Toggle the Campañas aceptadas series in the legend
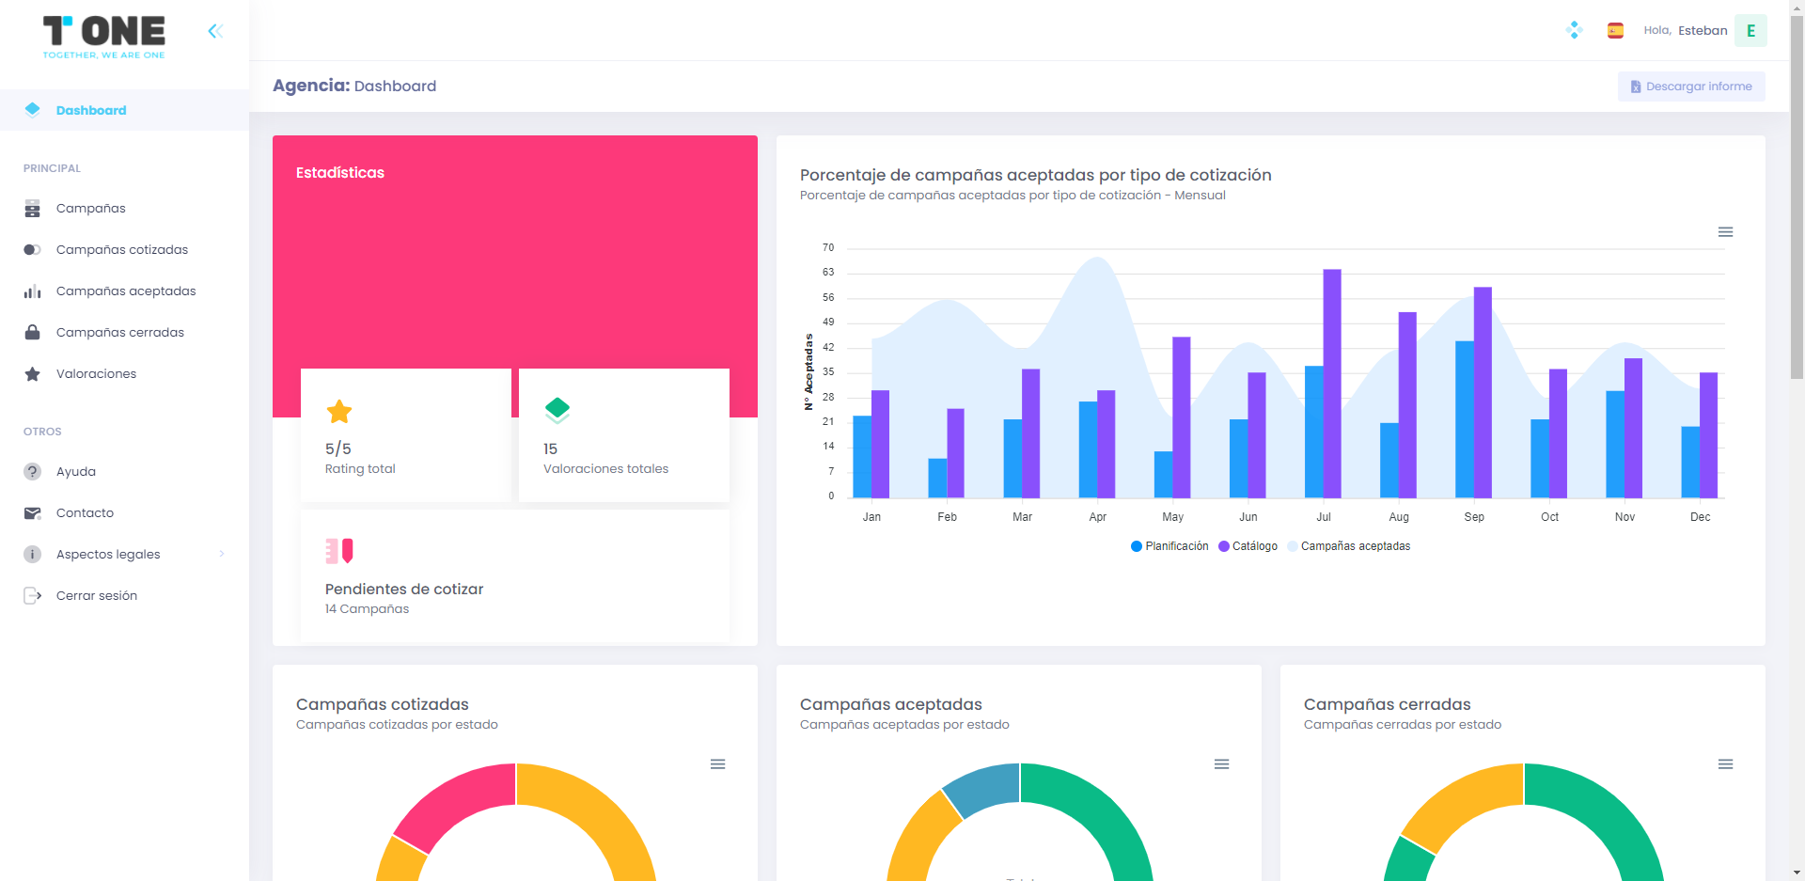 coord(1348,546)
